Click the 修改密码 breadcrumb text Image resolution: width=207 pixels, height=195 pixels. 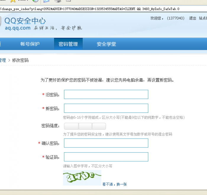coord(20,60)
